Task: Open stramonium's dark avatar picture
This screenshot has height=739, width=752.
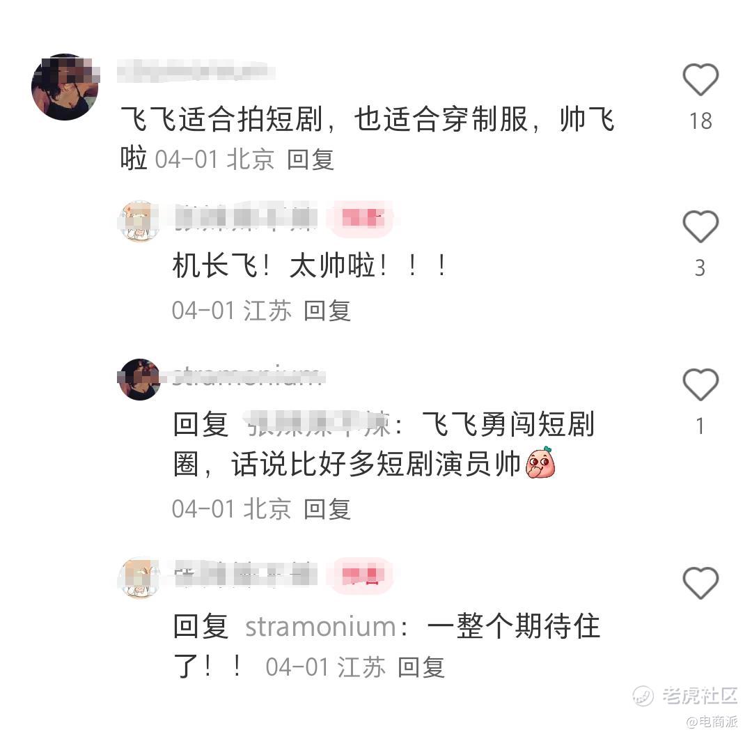Action: pos(139,379)
